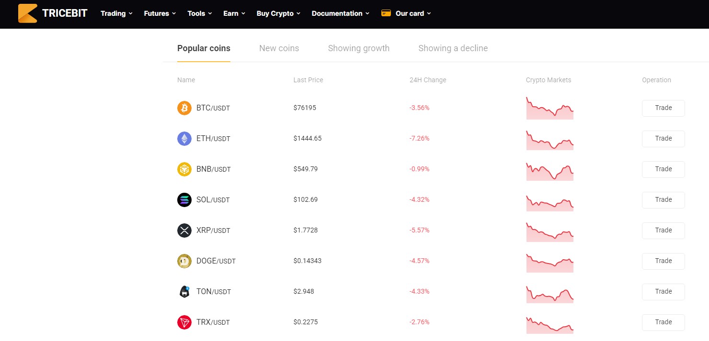This screenshot has height=341, width=709.
Task: Click the card icon beside Our card
Action: pyautogui.click(x=386, y=13)
